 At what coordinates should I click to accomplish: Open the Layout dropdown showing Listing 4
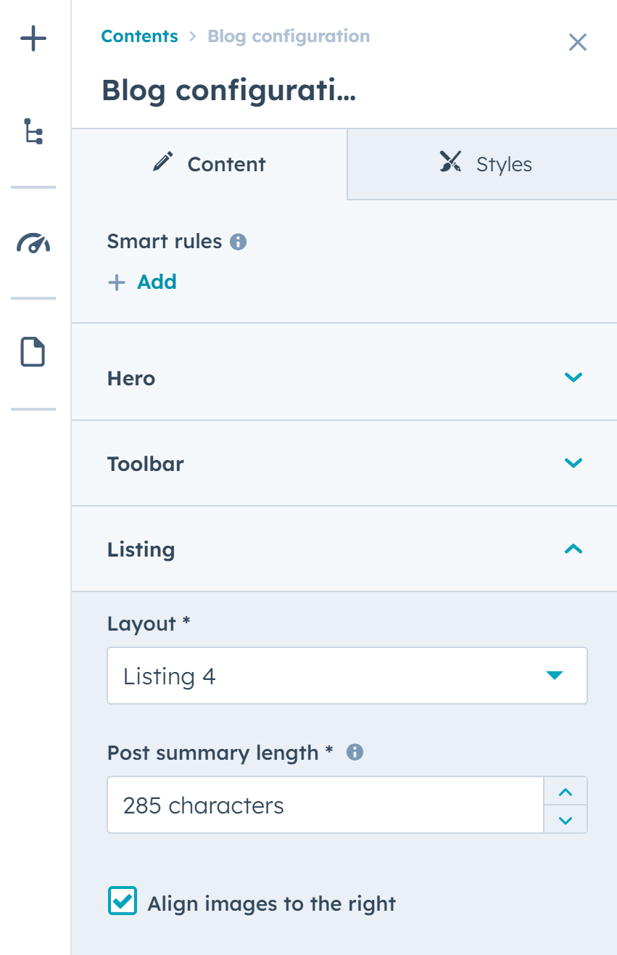point(347,676)
